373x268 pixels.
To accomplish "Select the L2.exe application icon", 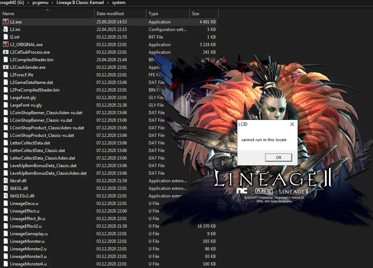I will (6, 22).
